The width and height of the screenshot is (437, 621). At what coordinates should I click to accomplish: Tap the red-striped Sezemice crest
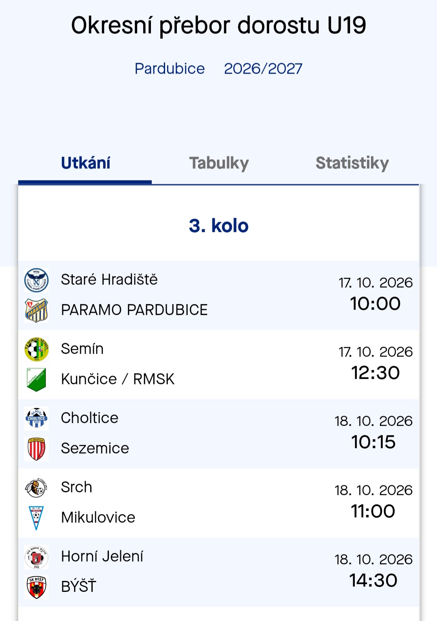(36, 449)
